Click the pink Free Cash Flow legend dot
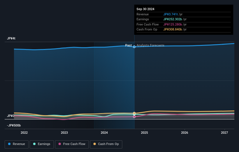 pyautogui.click(x=60, y=144)
